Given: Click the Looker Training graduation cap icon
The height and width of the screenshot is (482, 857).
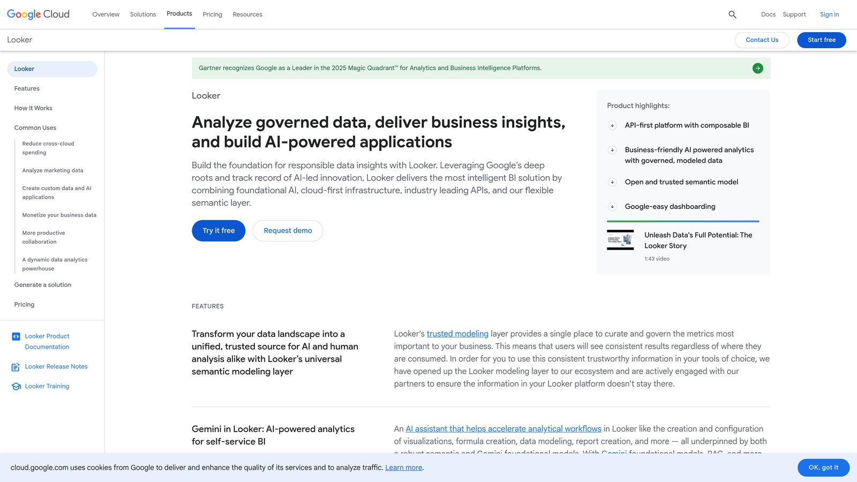Looking at the screenshot, I should pyautogui.click(x=16, y=387).
